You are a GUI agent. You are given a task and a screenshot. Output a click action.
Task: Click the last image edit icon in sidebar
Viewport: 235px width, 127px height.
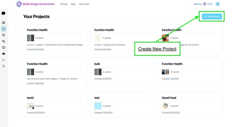[x=4, y=66]
